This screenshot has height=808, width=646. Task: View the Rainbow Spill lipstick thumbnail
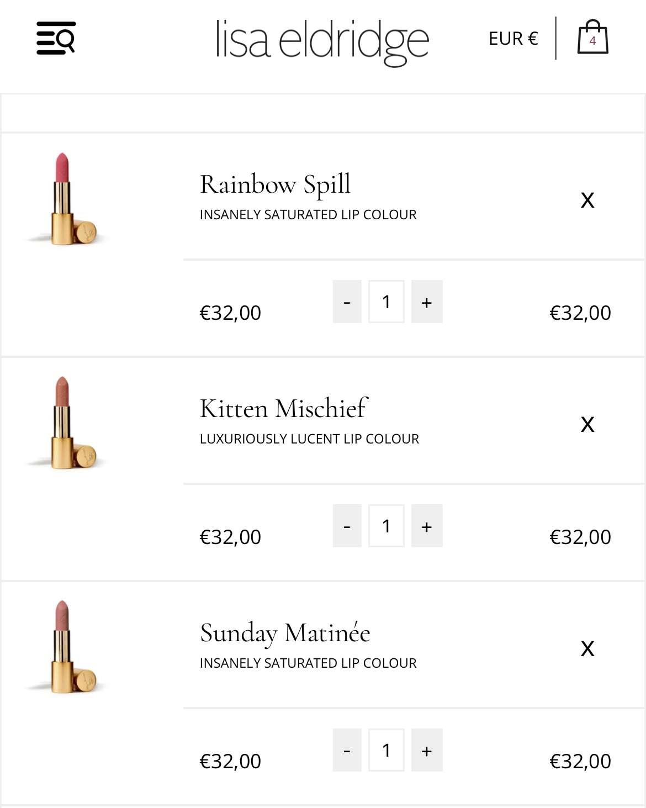[66, 198]
